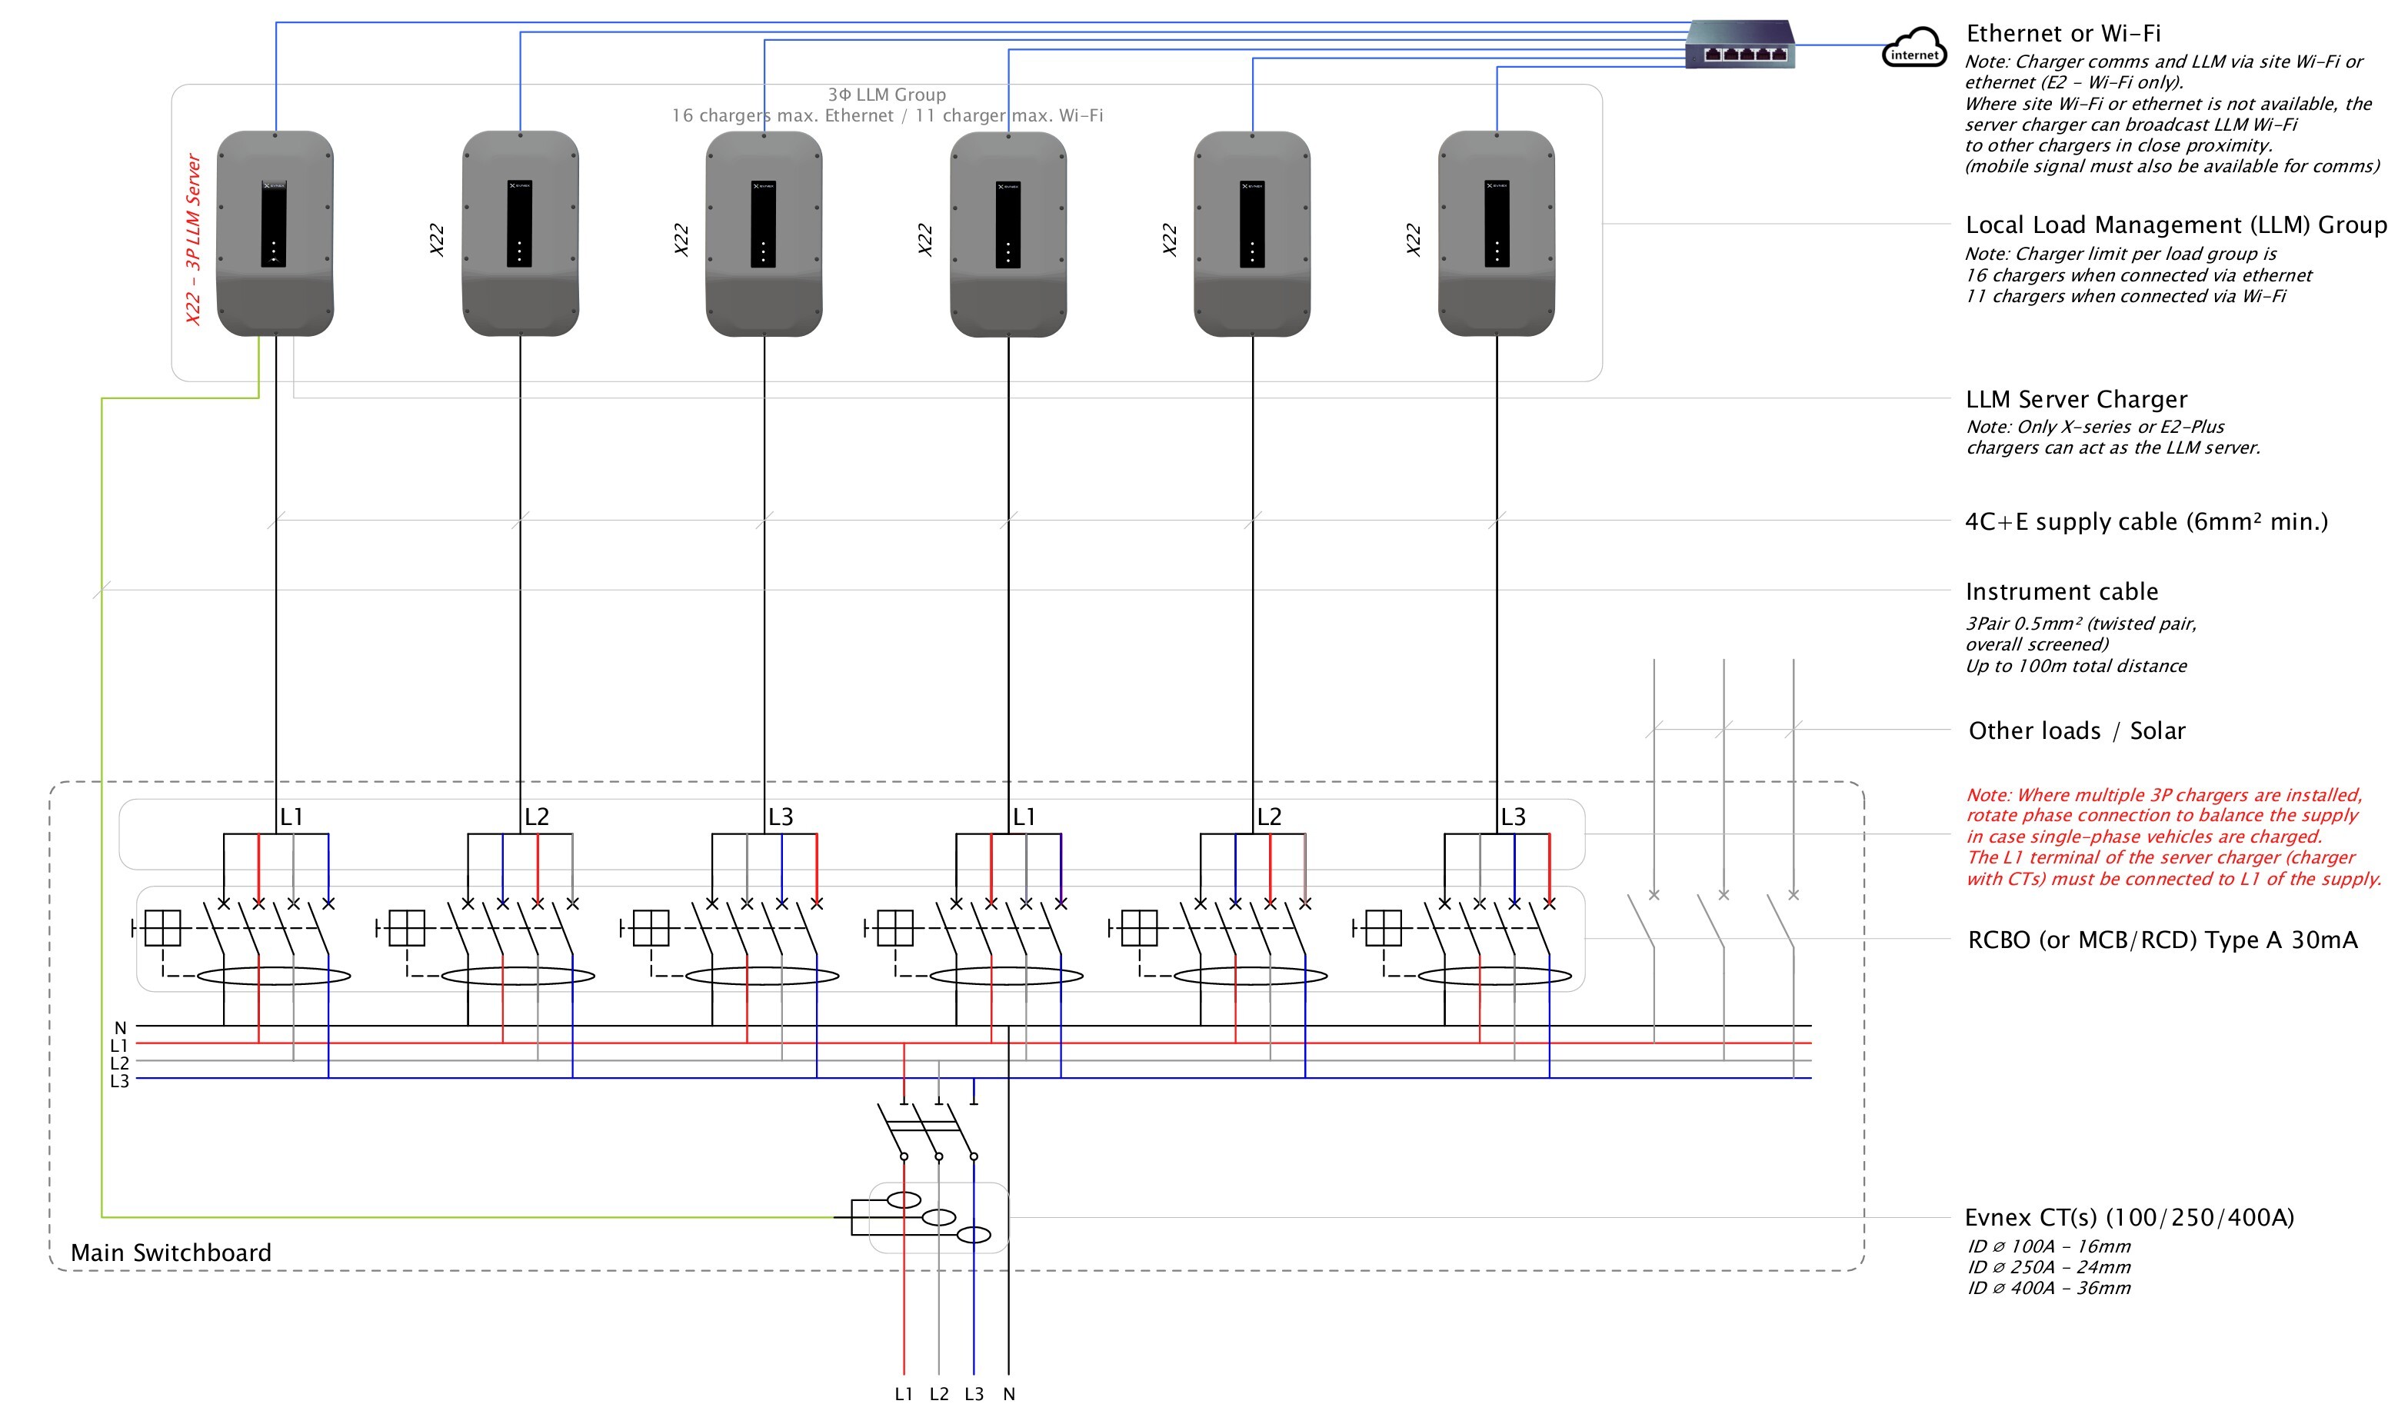The width and height of the screenshot is (2408, 1404).
Task: Select the X22 3P LLM Server charger
Action: click(275, 234)
